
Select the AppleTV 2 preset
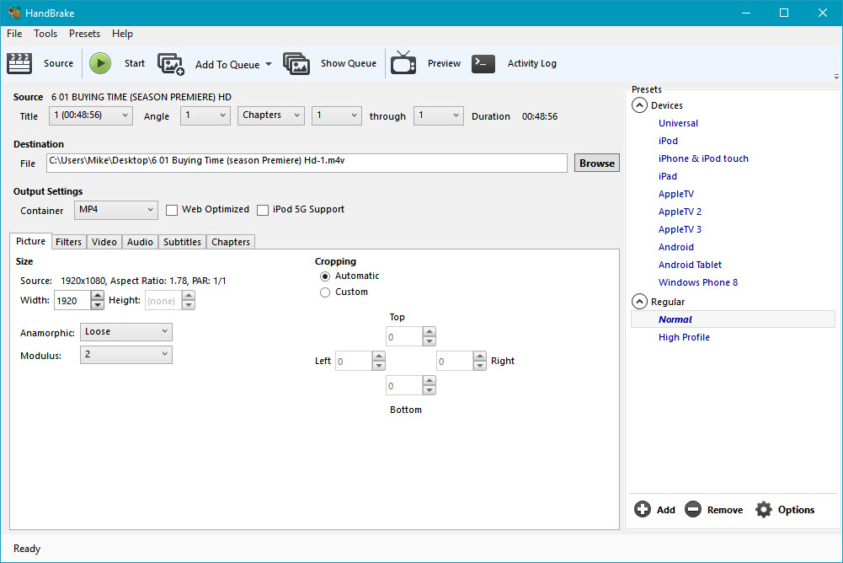pyautogui.click(x=680, y=212)
